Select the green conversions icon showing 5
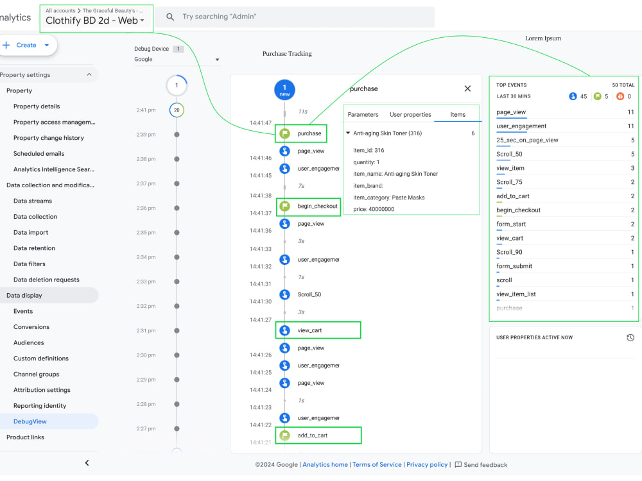This screenshot has width=642, height=481. point(598,96)
